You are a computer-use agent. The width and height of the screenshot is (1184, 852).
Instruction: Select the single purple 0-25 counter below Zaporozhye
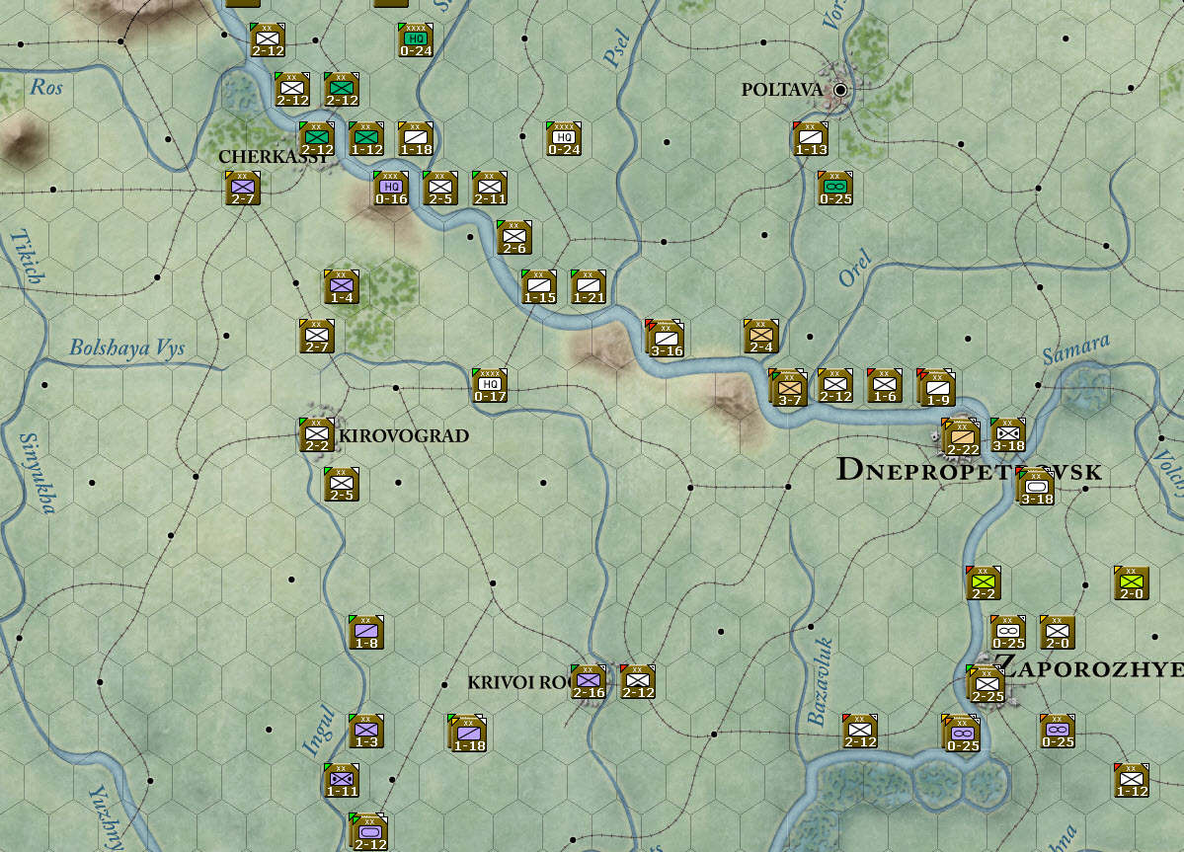pos(1058,732)
